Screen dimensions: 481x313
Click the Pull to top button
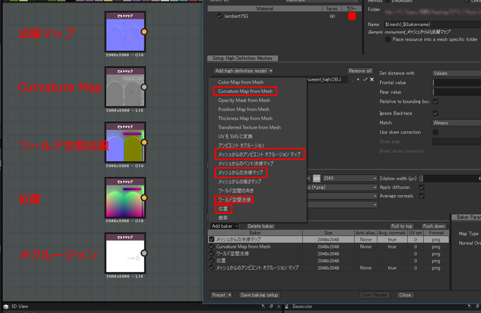point(402,226)
